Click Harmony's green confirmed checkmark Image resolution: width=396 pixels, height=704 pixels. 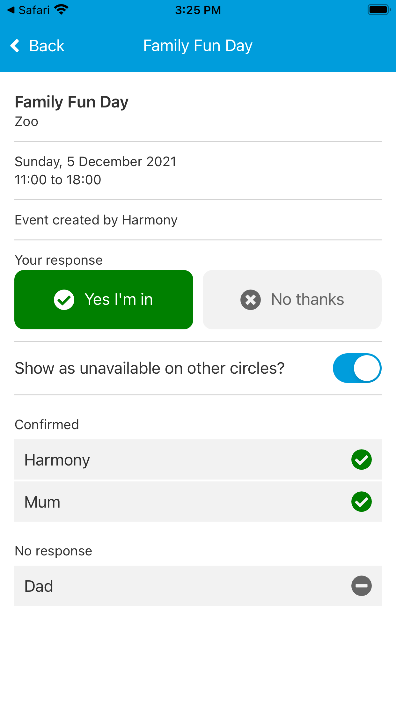click(x=361, y=460)
